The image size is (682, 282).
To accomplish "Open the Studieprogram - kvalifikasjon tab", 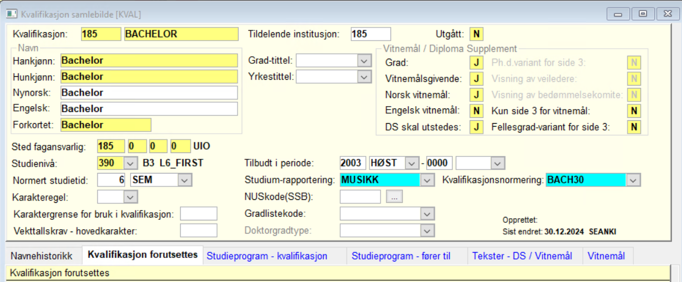I will pyautogui.click(x=267, y=256).
